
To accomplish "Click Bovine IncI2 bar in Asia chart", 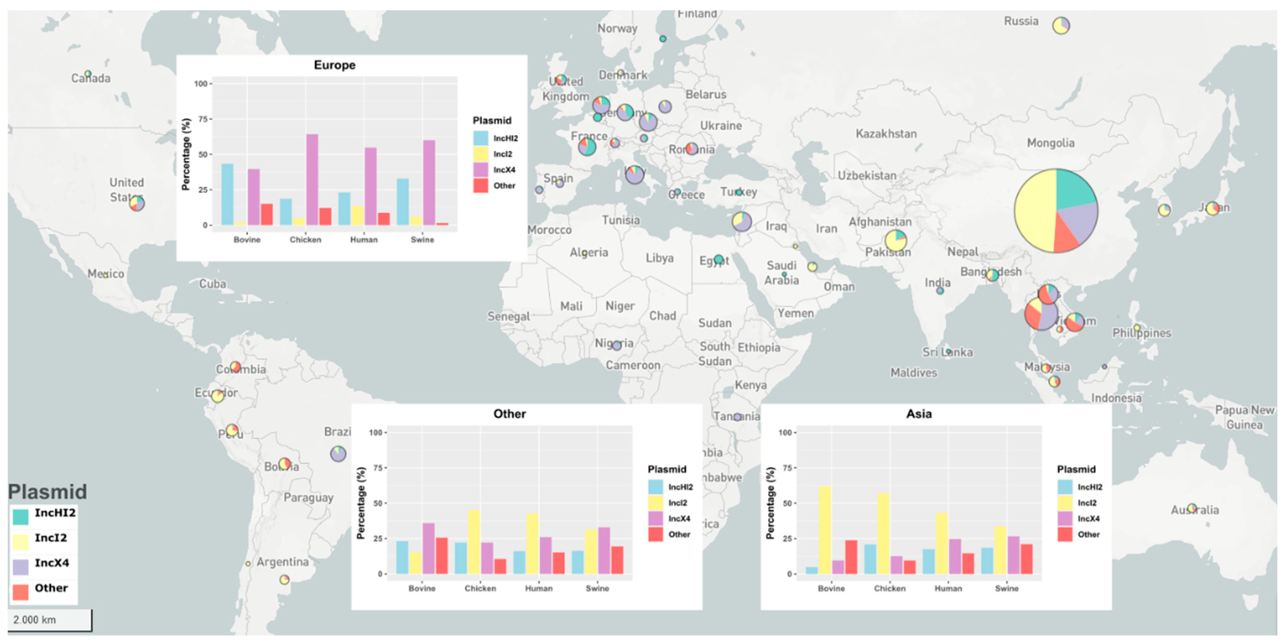I will point(825,530).
